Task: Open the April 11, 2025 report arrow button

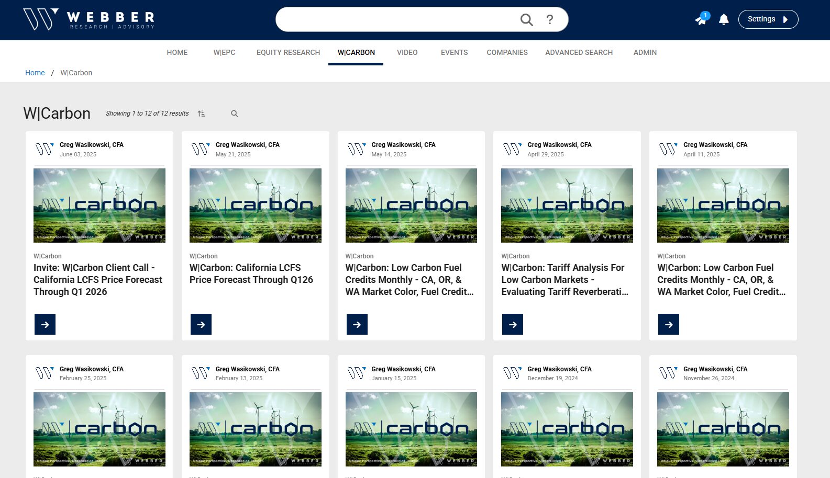Action: pyautogui.click(x=669, y=324)
